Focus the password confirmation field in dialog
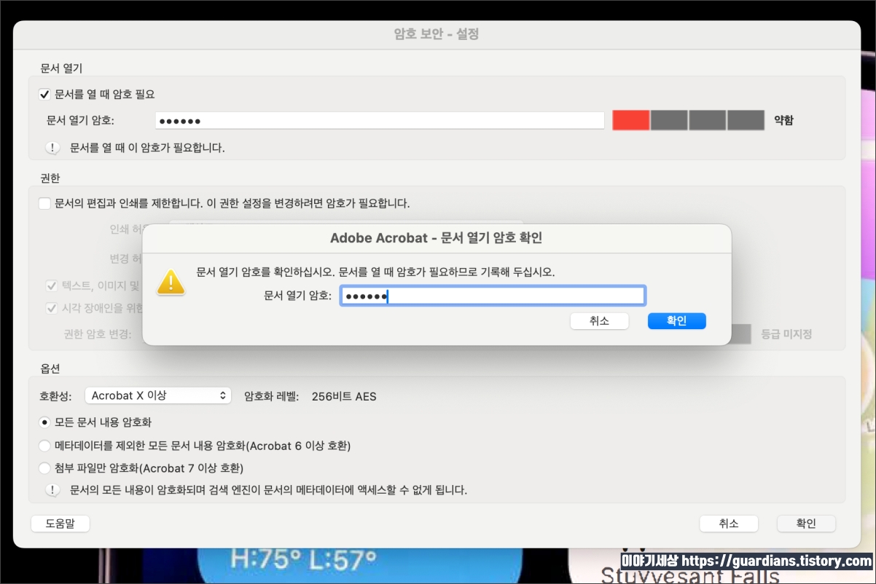The width and height of the screenshot is (876, 584). click(x=493, y=296)
